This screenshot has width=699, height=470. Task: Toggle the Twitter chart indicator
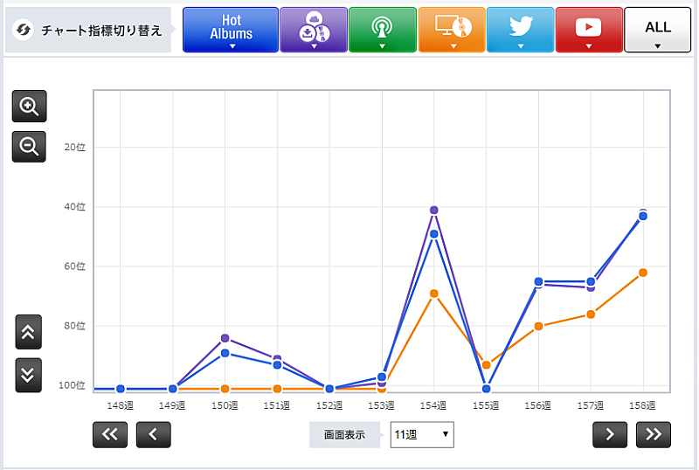tap(520, 30)
